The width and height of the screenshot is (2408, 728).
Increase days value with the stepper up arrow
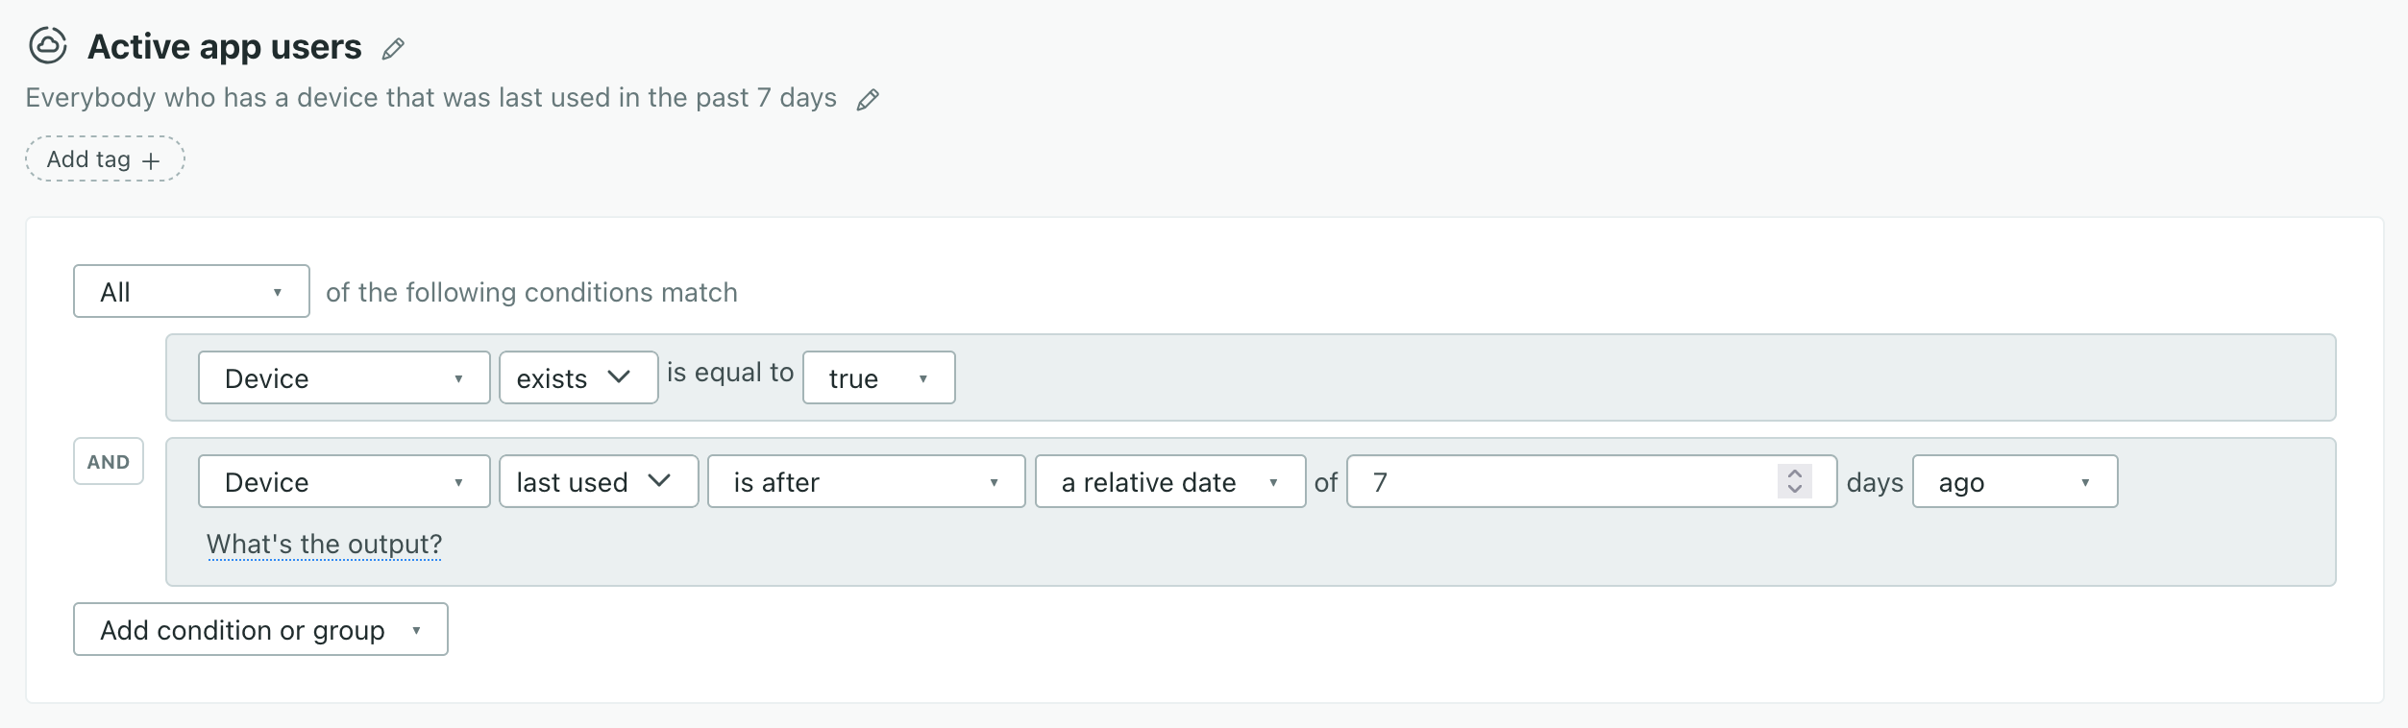tap(1794, 473)
